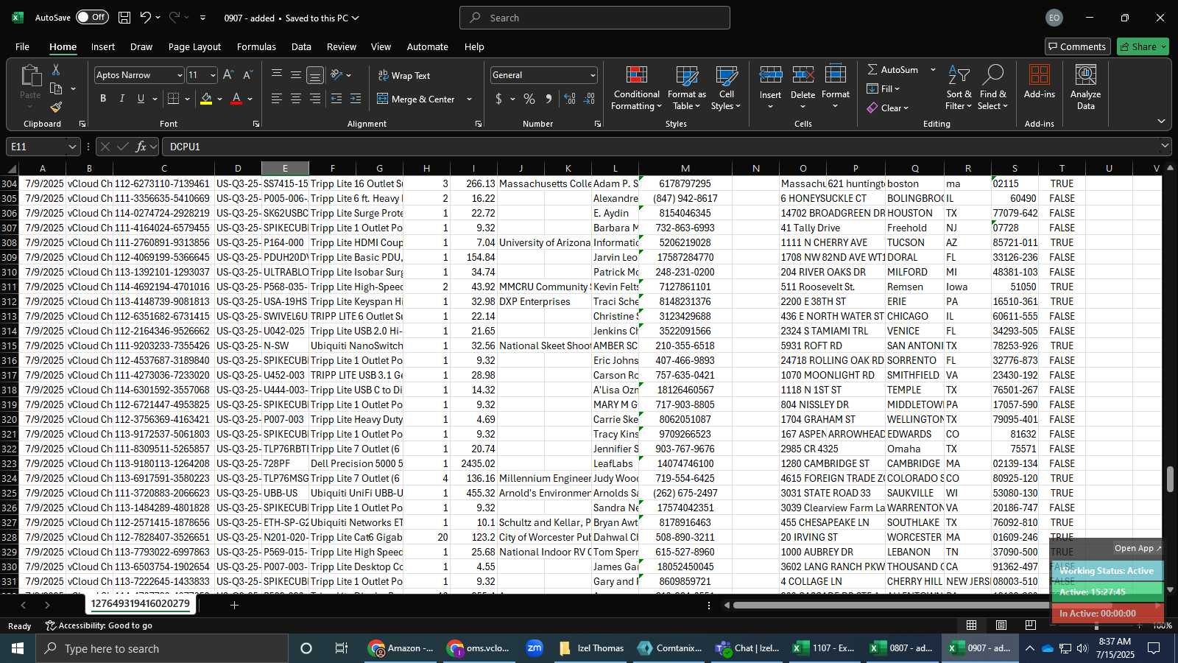Screen dimensions: 1178x663
Task: Toggle Bottom Align alignment
Action: click(315, 75)
